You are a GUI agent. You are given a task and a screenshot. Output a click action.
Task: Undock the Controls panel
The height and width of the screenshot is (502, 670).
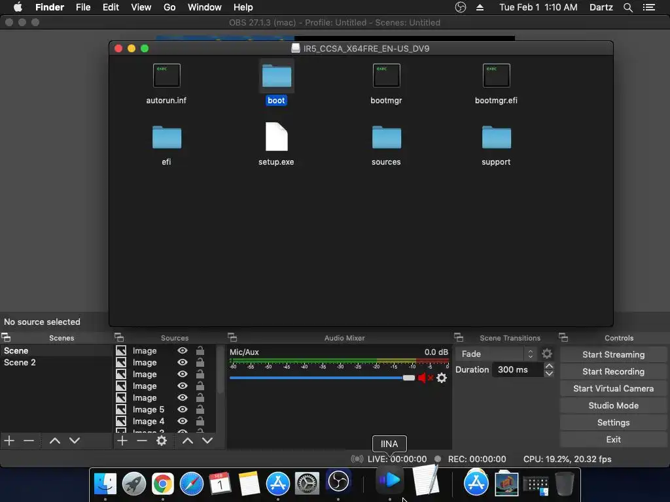coord(563,338)
